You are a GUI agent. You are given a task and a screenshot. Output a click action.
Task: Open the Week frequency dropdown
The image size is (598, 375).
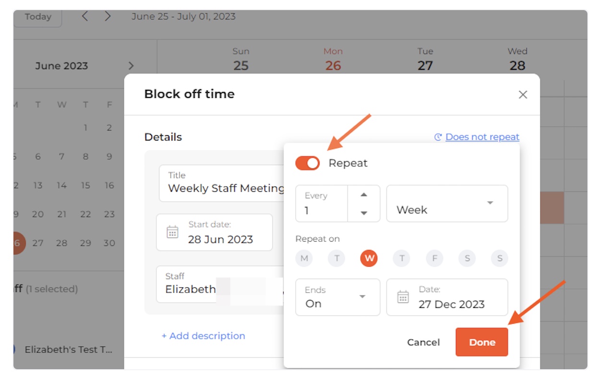447,204
